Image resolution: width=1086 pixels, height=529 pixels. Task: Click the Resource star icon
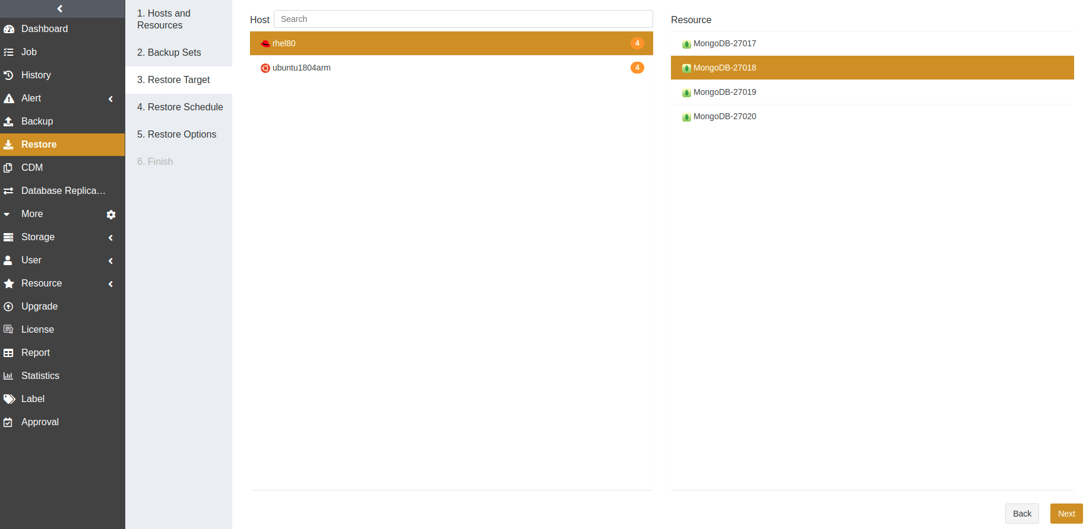(9, 283)
